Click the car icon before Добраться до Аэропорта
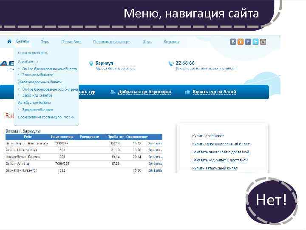Image resolution: width=306 pixels, height=230 pixels. tap(112, 92)
